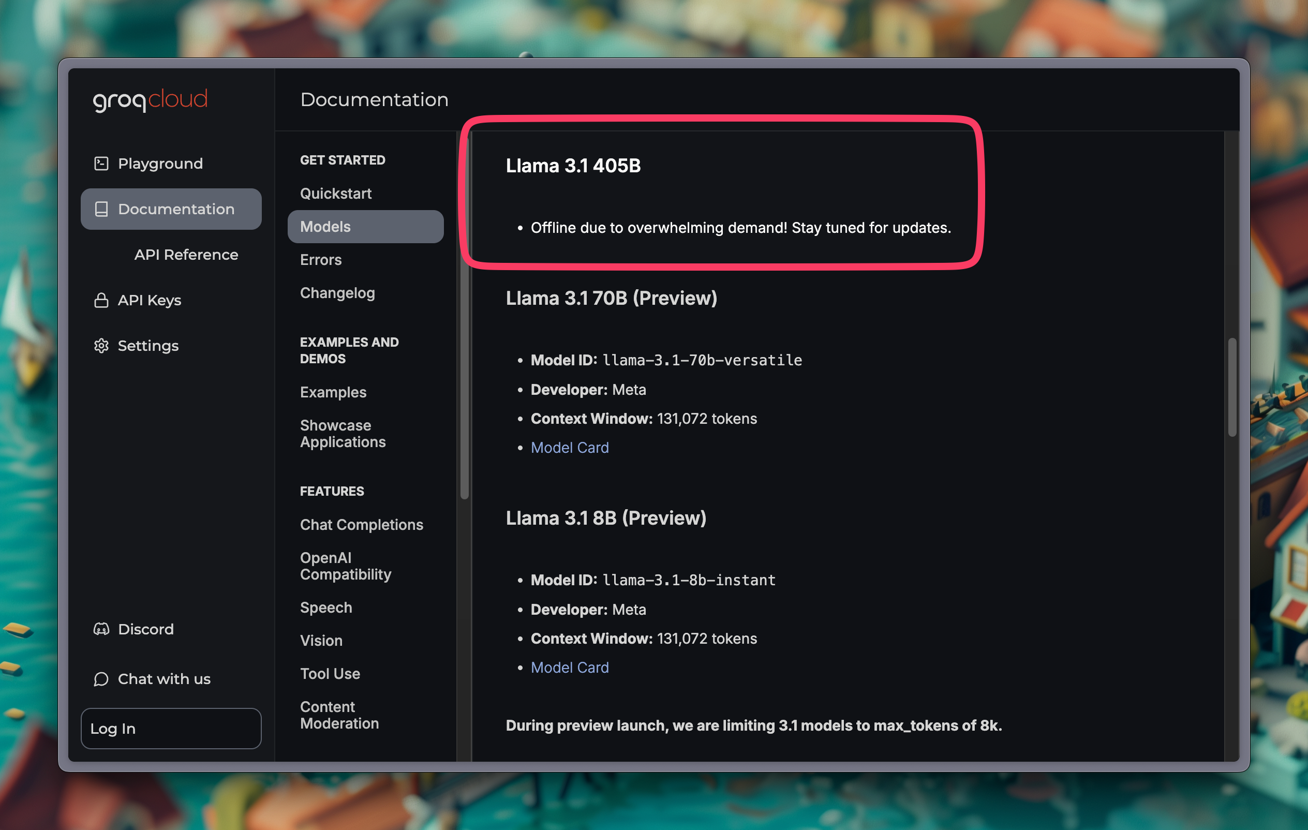Open the Settings page
The height and width of the screenshot is (830, 1308).
coord(171,346)
